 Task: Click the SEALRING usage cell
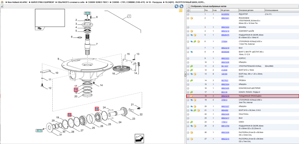click(x=269, y=66)
